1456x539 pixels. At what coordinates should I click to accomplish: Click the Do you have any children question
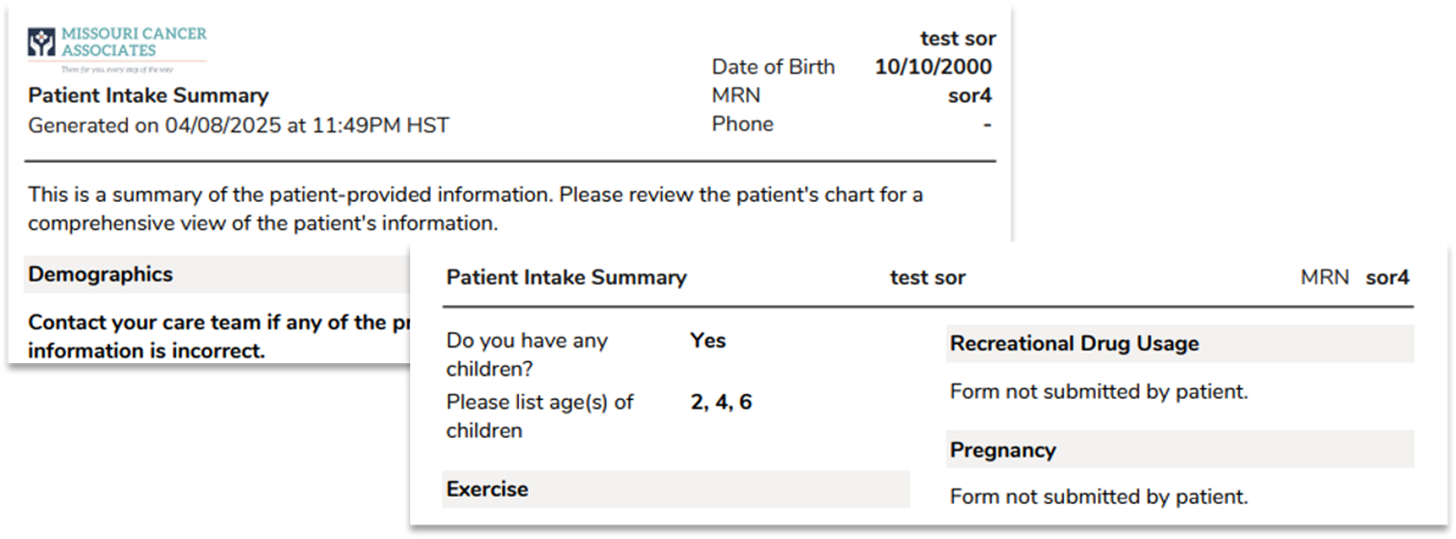click(526, 354)
